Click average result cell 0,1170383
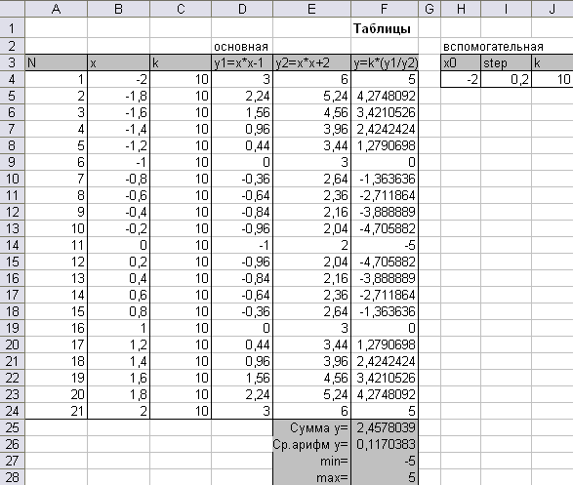573x485 pixels. point(385,444)
